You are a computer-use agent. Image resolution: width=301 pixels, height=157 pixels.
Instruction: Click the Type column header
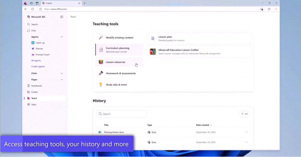click(x=149, y=125)
